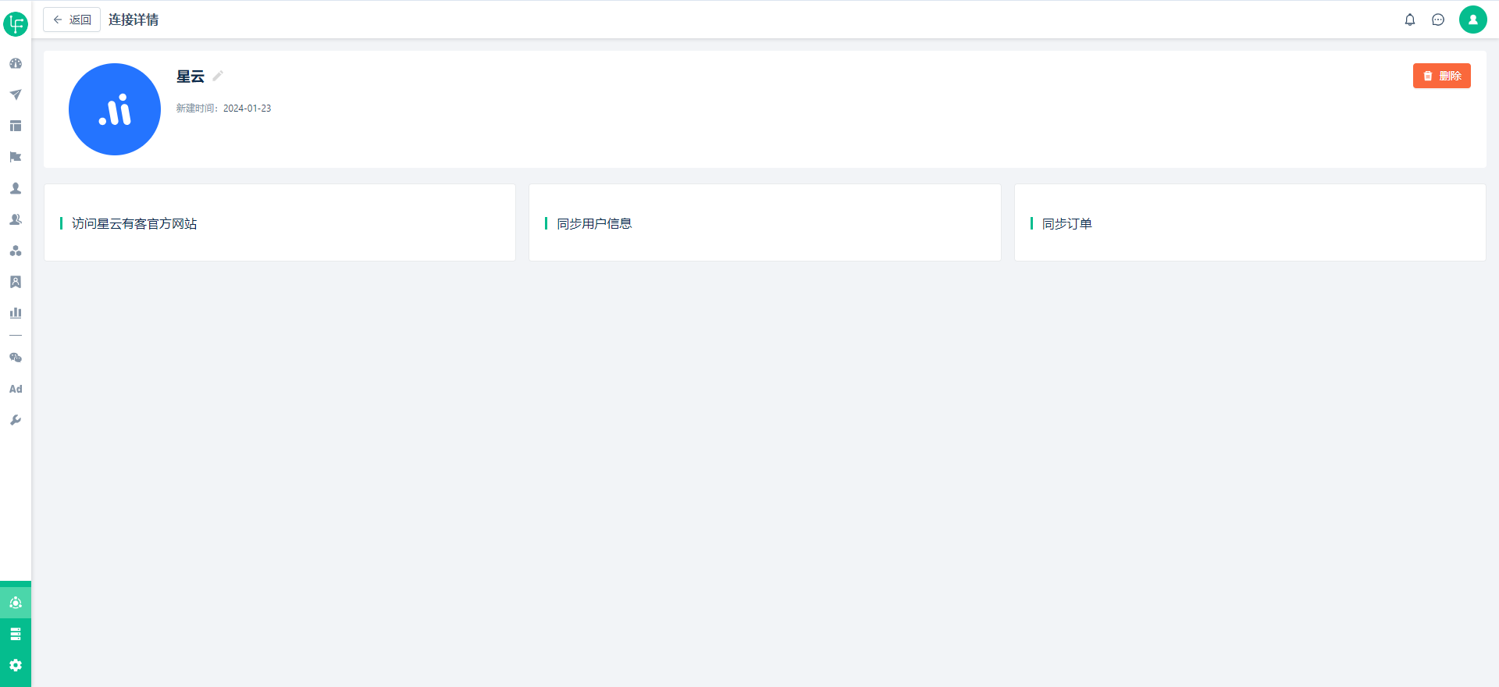Open the settings gear icon in sidebar

tap(16, 665)
